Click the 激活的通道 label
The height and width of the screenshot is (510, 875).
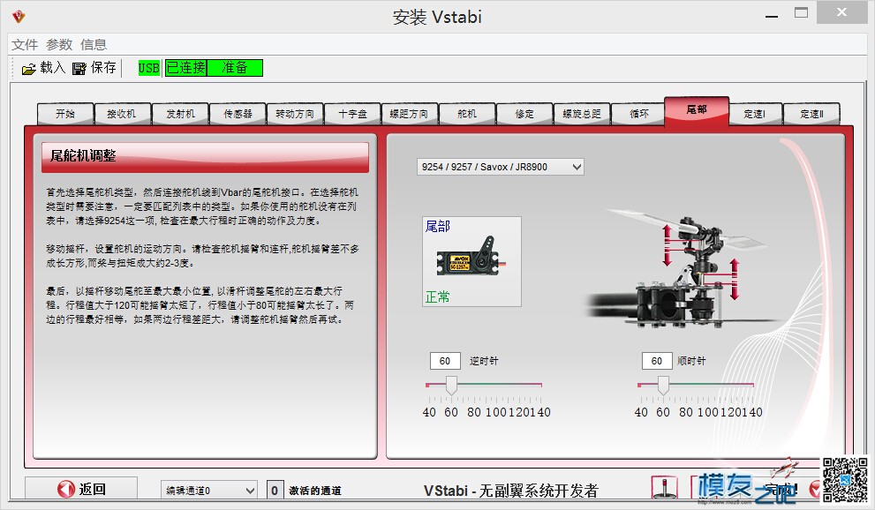click(x=315, y=491)
